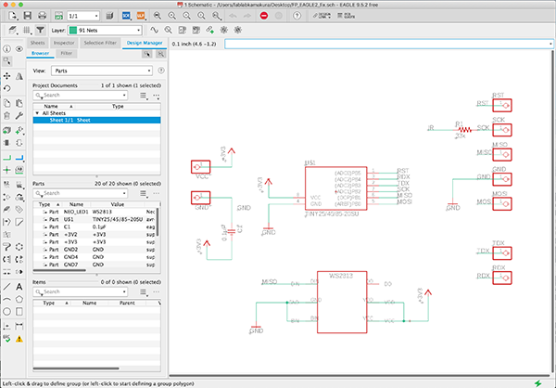
Task: Click the command line input field
Action: 389,44
